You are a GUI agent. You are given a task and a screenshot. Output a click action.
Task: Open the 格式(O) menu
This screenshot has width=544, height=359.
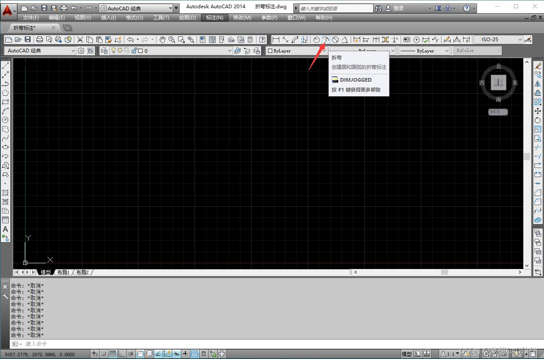(x=135, y=17)
